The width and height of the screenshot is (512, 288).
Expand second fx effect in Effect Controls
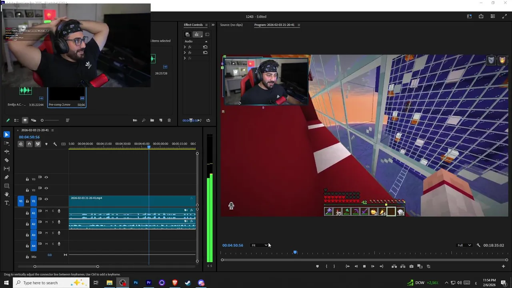tap(185, 52)
